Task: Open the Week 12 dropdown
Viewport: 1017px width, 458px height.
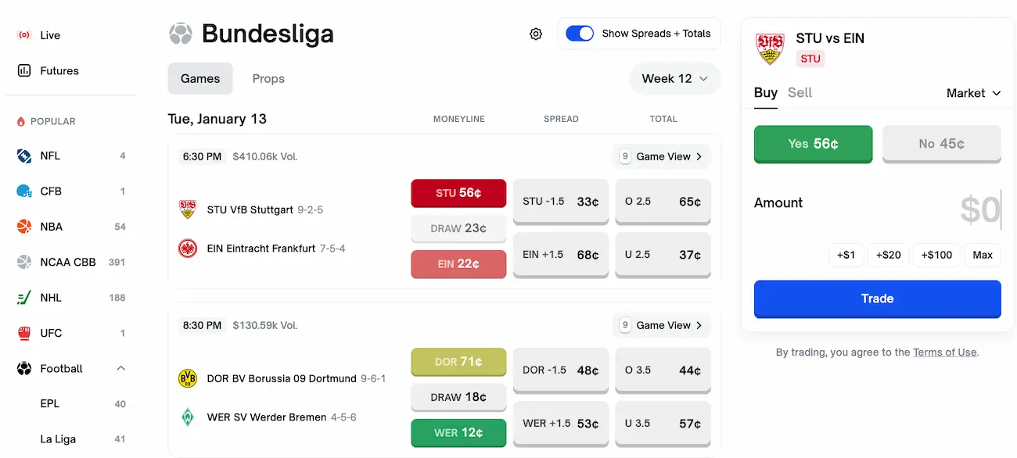Action: pos(674,79)
